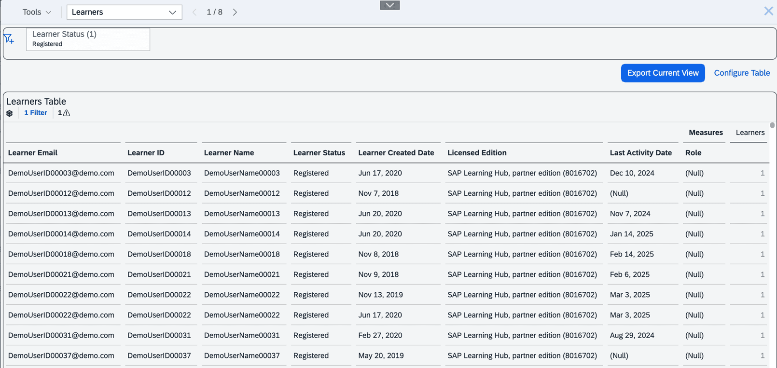Select last activity date Feb 6, 2025
Image resolution: width=777 pixels, height=368 pixels.
click(x=629, y=274)
